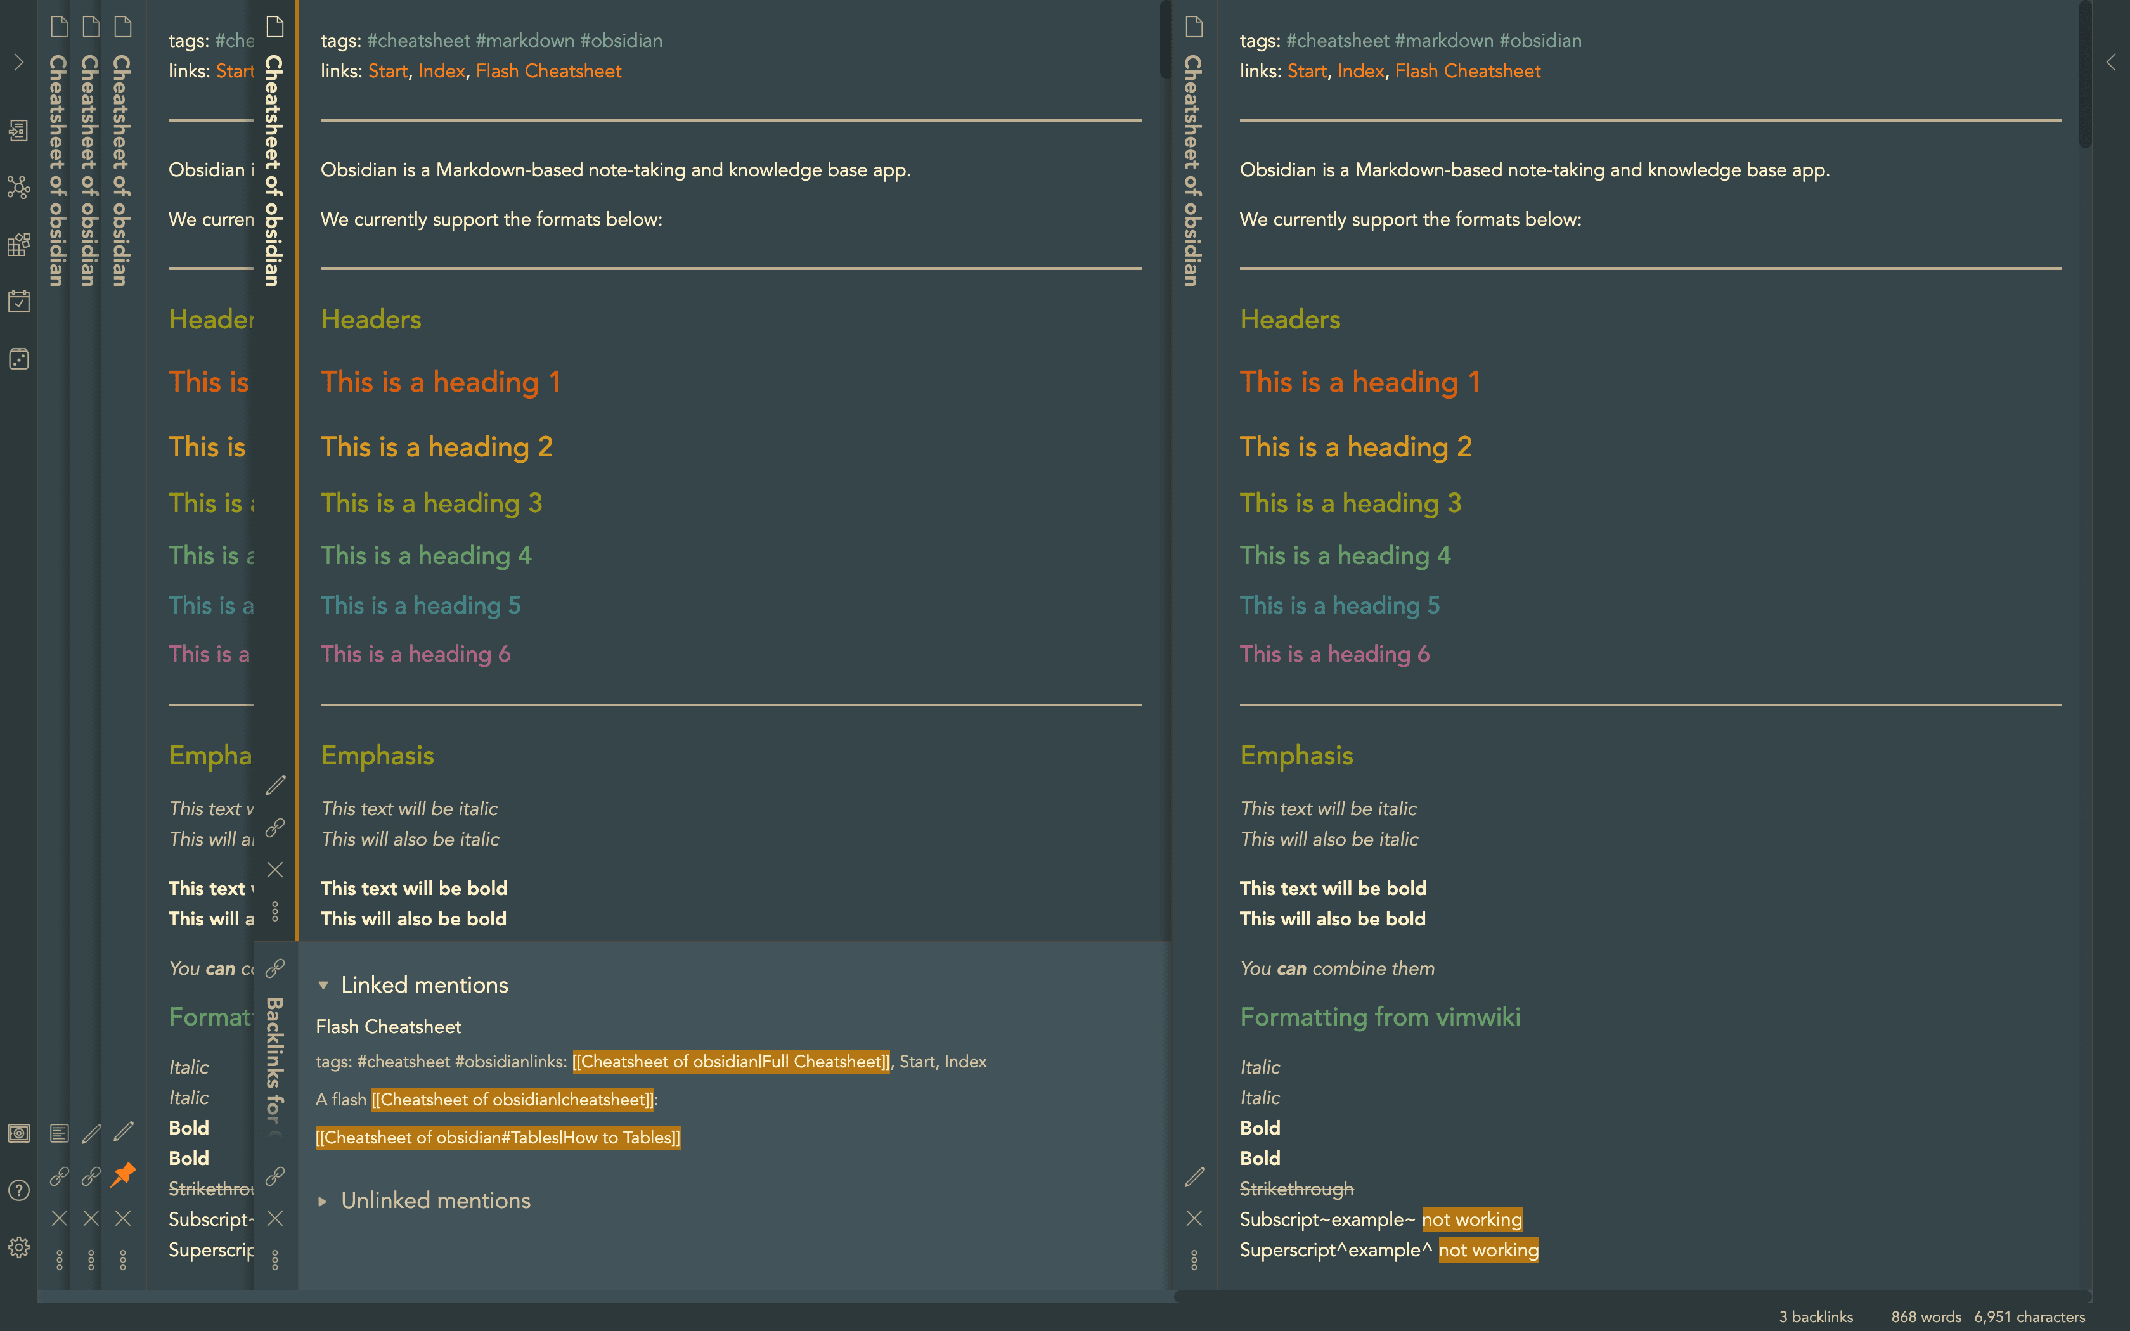Image resolution: width=2130 pixels, height=1331 pixels.
Task: Click the 3 backlinks status bar item
Action: click(1815, 1316)
